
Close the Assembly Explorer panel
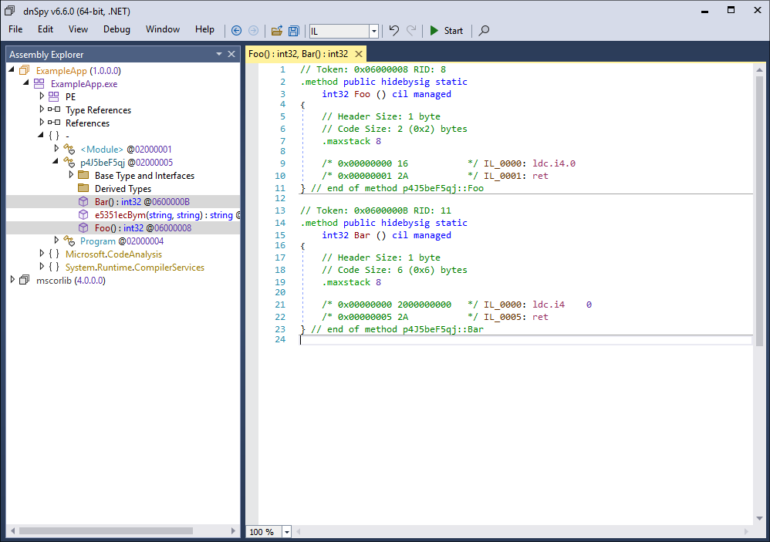[x=231, y=54]
